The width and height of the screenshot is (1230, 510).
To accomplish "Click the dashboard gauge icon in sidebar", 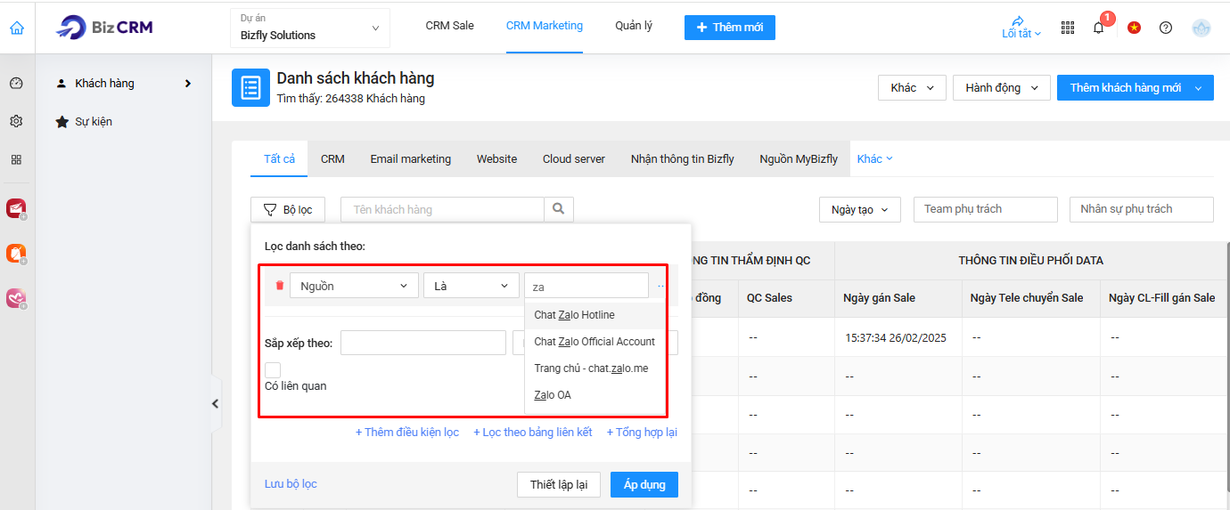I will point(16,84).
